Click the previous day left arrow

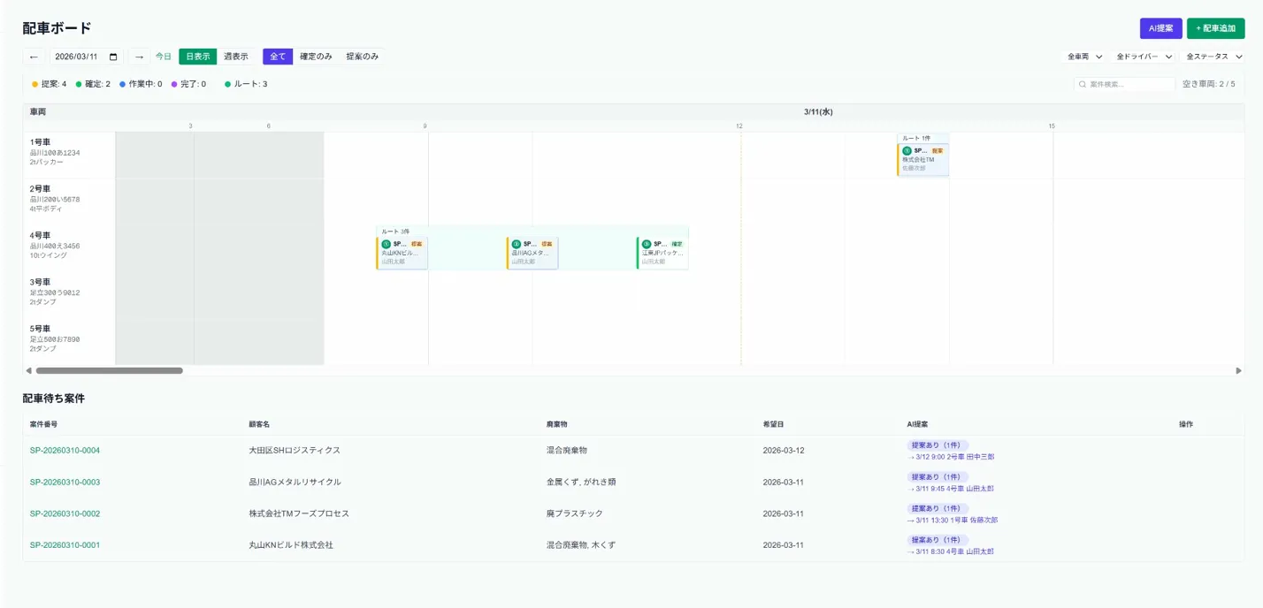click(34, 57)
